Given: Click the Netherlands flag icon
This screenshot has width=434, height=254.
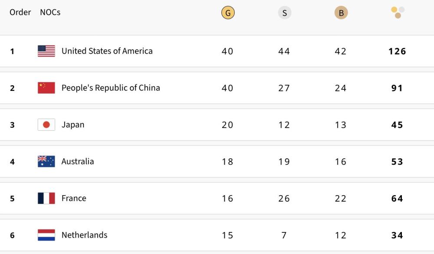Looking at the screenshot, I should 46,235.
